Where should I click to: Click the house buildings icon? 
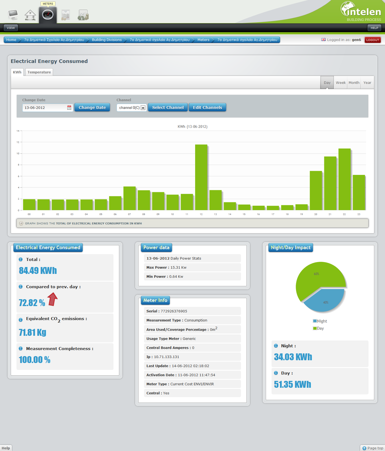(x=30, y=15)
